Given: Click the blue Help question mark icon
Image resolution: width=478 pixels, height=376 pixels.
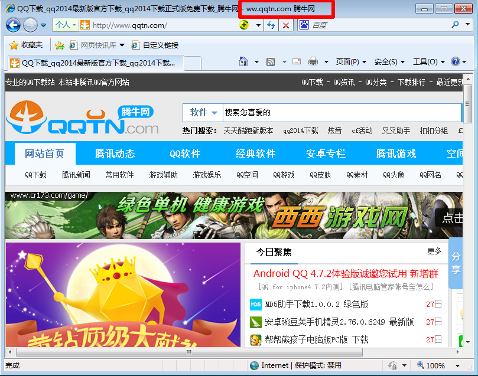Looking at the screenshot, I should click(455, 61).
